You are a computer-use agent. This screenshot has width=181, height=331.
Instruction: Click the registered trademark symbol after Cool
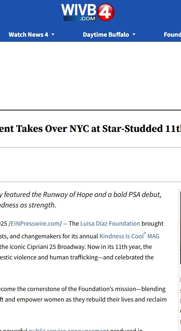click(x=145, y=234)
